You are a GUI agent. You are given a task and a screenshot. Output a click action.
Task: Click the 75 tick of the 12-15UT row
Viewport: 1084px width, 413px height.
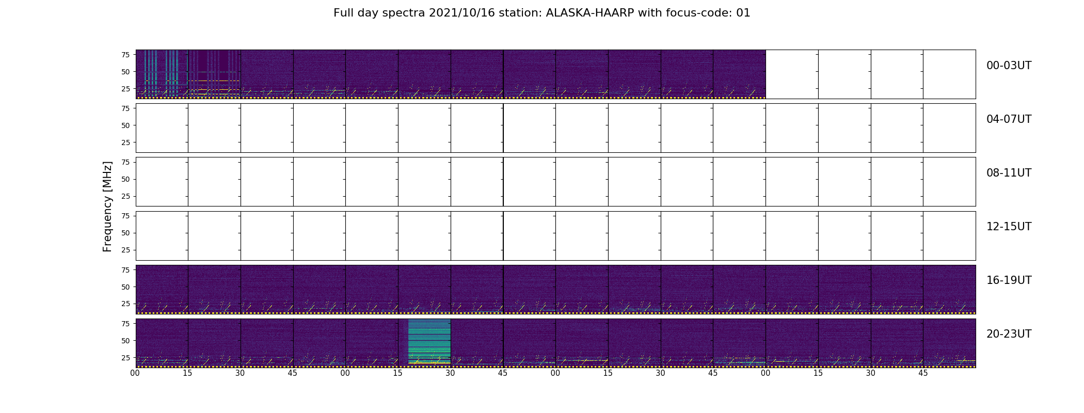coord(125,216)
